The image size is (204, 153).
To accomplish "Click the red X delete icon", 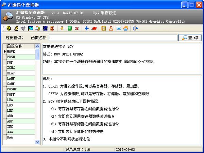I will 77,28.
